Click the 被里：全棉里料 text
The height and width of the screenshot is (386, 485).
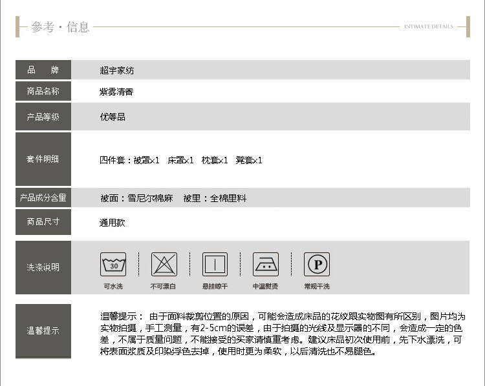[x=215, y=198]
